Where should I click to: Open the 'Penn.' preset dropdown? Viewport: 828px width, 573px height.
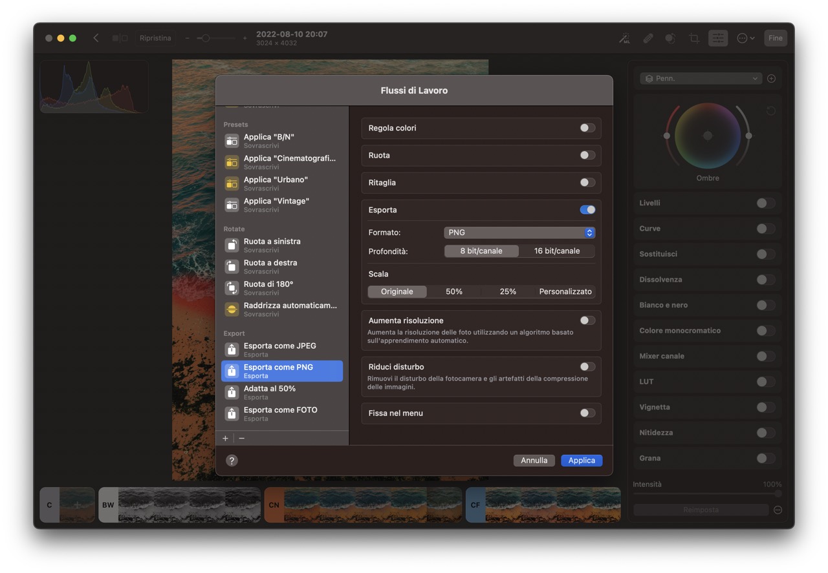tap(701, 78)
